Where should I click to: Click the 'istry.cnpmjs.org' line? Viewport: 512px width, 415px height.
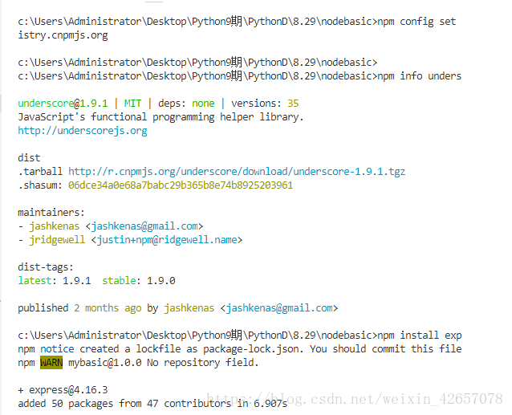[63, 35]
